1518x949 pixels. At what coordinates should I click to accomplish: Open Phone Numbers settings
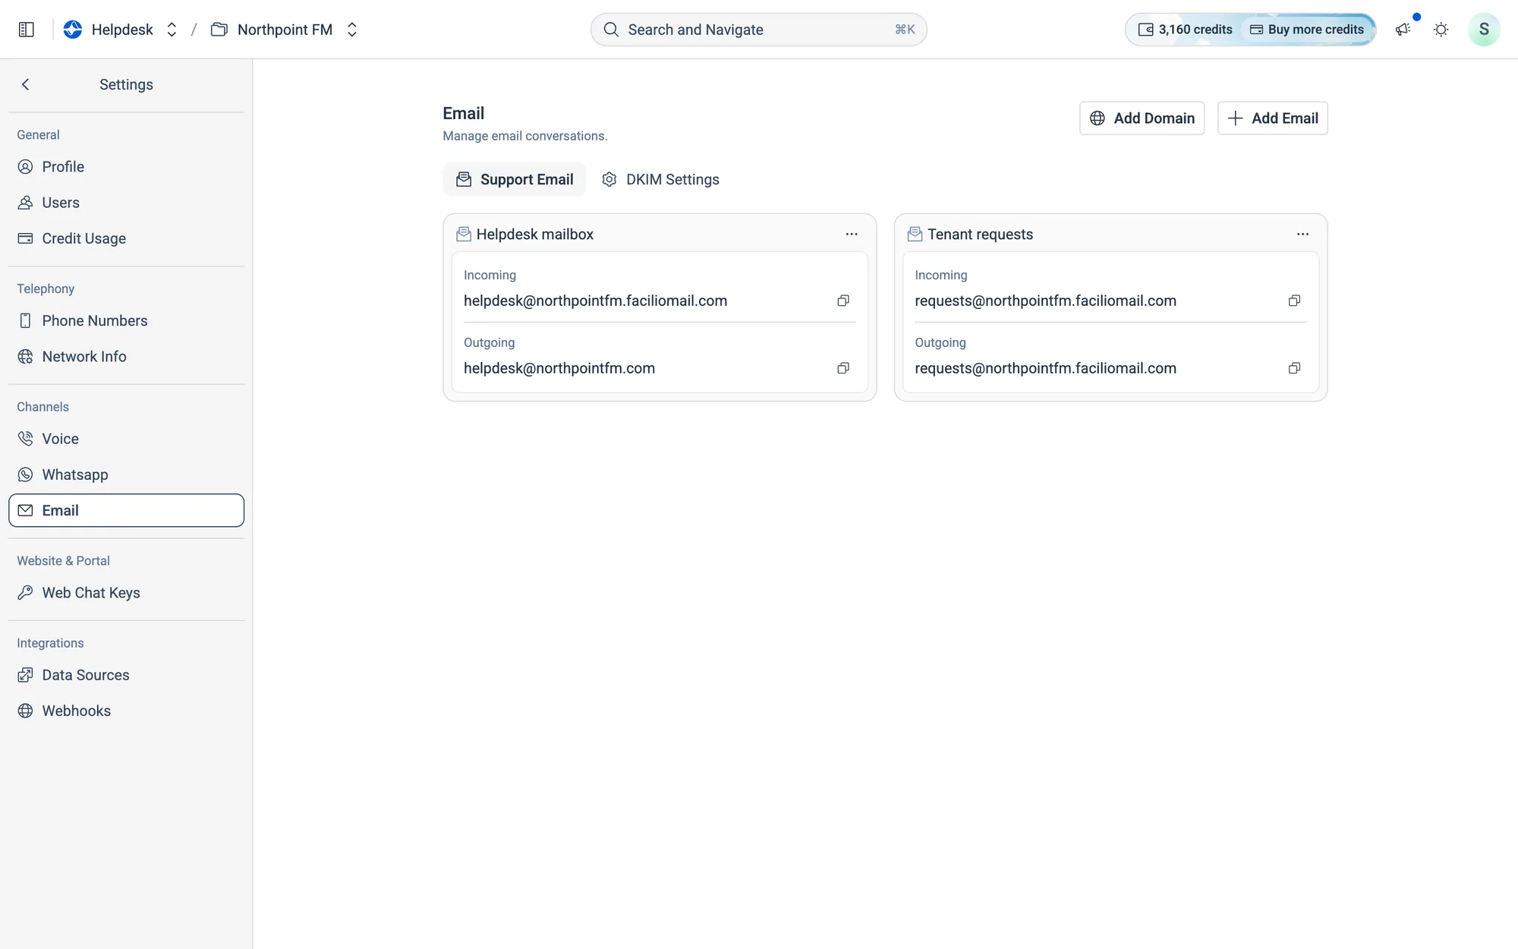tap(126, 320)
